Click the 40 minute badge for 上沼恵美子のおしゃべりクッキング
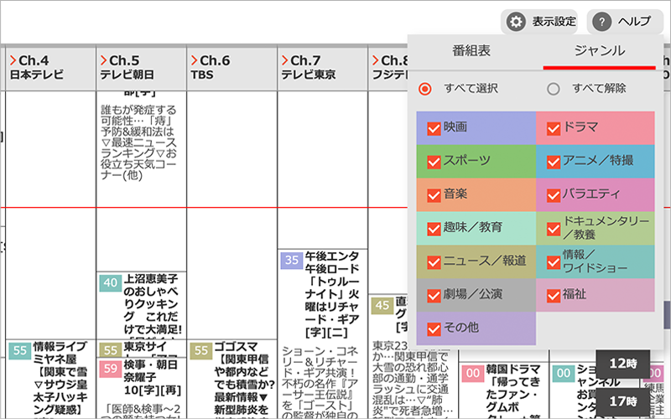Image resolution: width=671 pixels, height=419 pixels. coord(110,283)
